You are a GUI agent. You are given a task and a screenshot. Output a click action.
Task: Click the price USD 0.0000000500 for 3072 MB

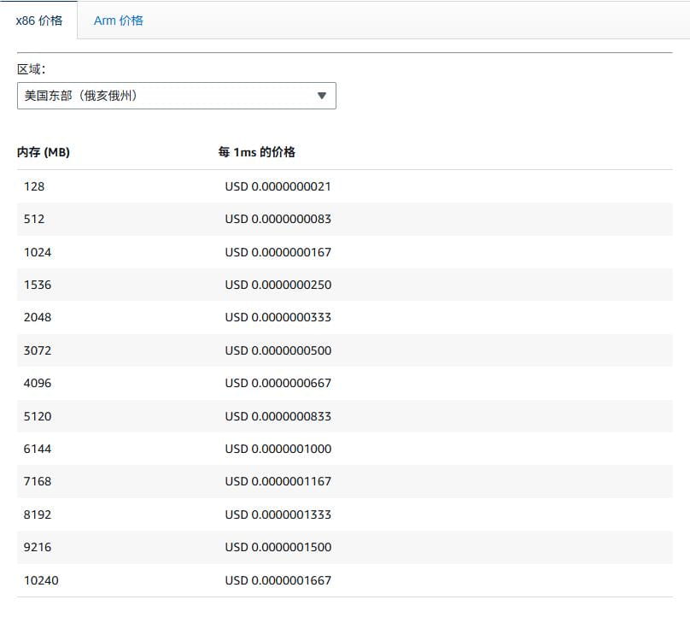click(x=279, y=350)
